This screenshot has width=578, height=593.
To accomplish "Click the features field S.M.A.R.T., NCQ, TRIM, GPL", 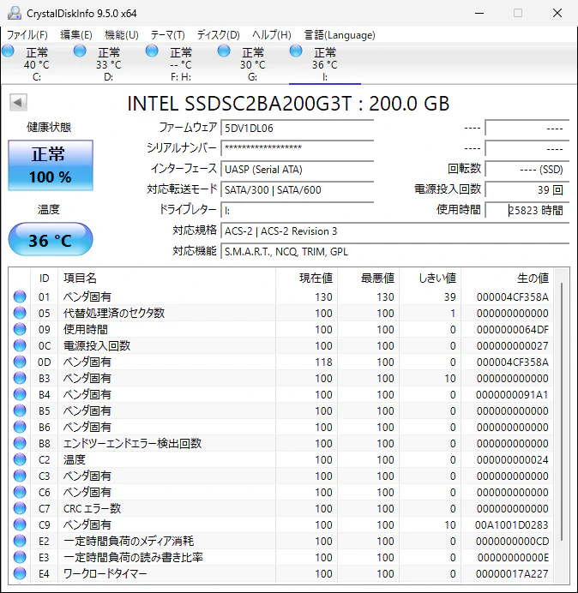I will pos(394,251).
